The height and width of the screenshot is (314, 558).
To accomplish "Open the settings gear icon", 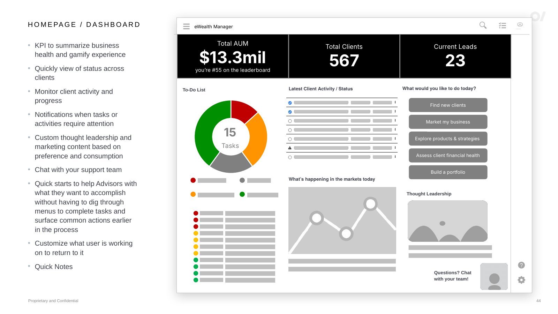I will (x=521, y=280).
